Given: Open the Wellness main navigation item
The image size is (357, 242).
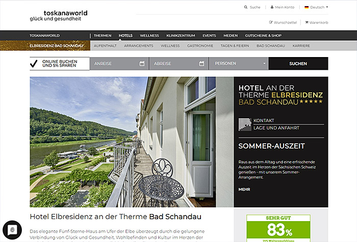Looking at the screenshot, I should pyautogui.click(x=149, y=36).
